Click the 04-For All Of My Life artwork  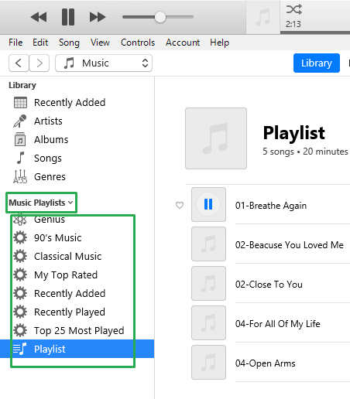pos(208,322)
